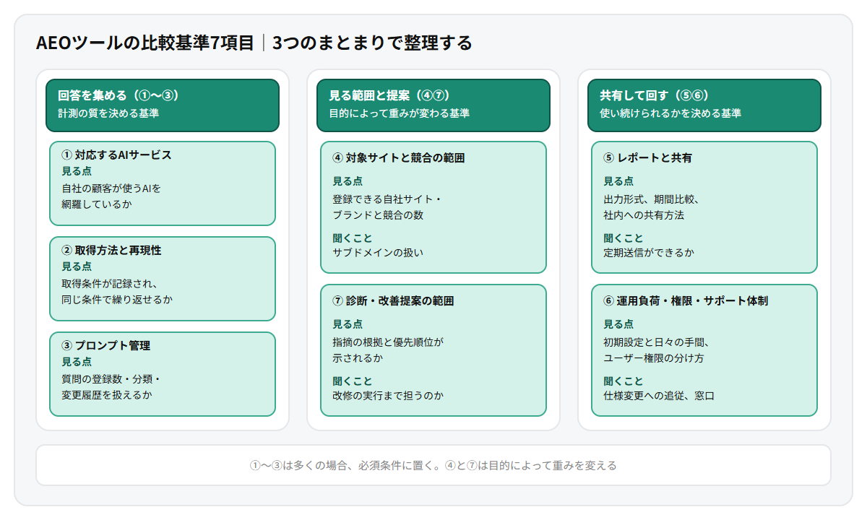Select the header '共有して回す（⑤⑥）'
The image size is (867, 520).
pos(655,95)
